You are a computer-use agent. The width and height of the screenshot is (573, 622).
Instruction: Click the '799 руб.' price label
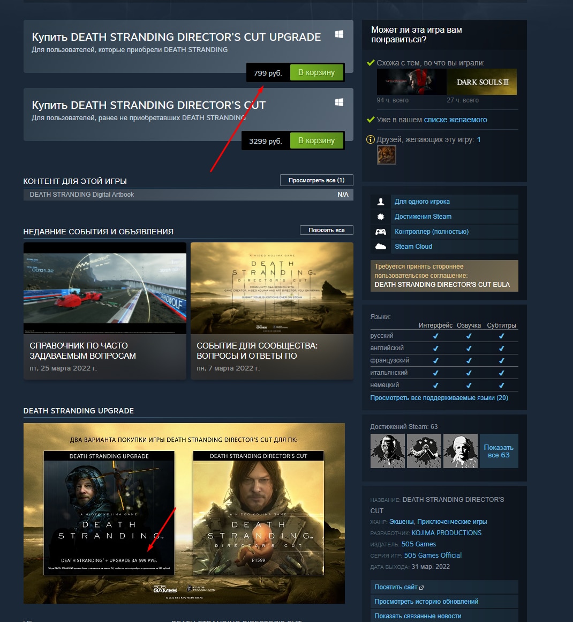268,73
